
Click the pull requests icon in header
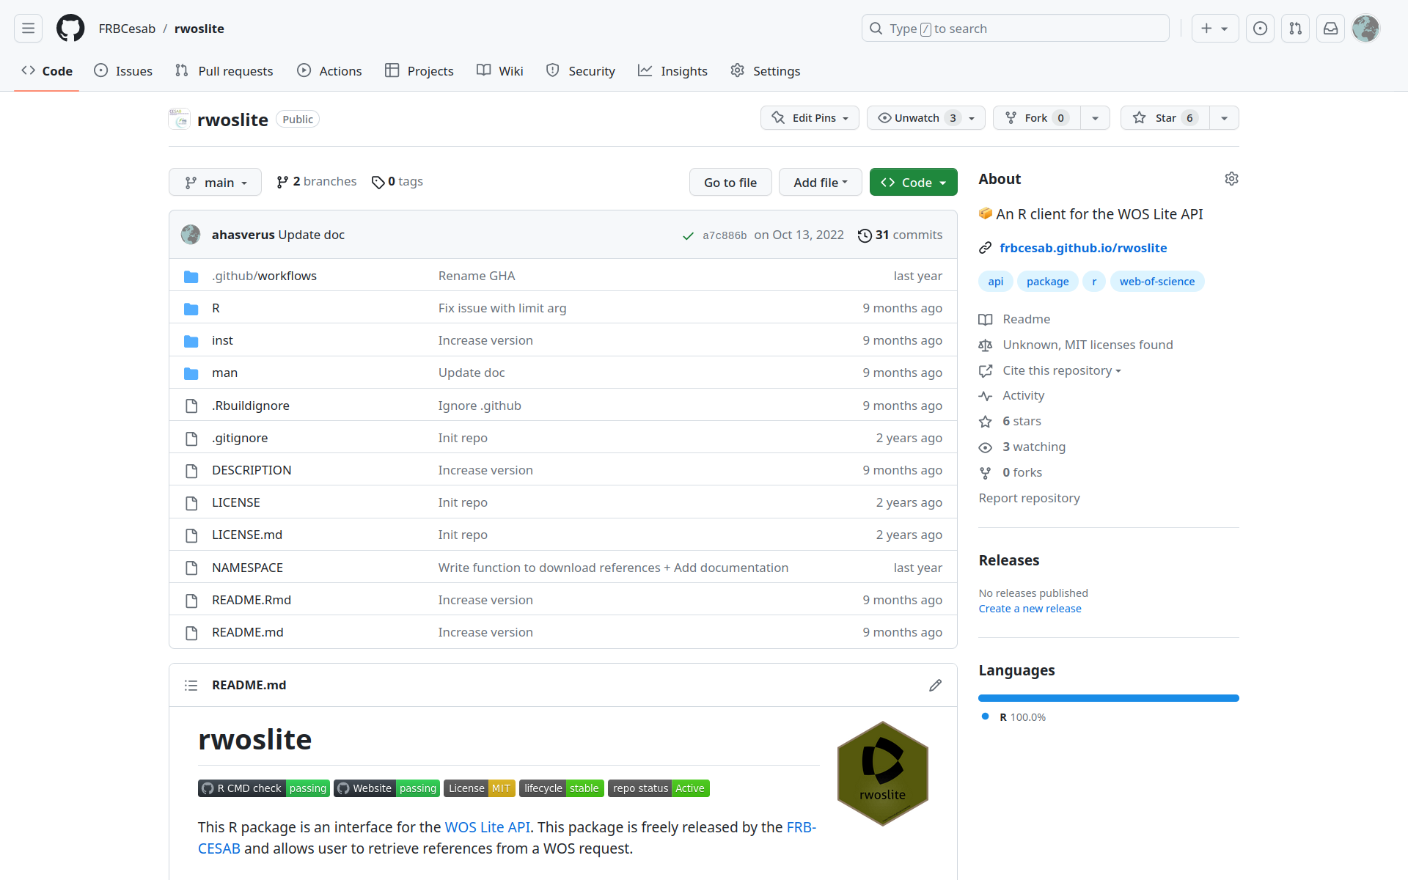coord(1295,29)
